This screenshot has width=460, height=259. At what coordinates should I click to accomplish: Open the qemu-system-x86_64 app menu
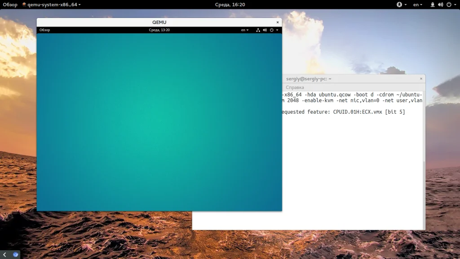[x=51, y=4]
